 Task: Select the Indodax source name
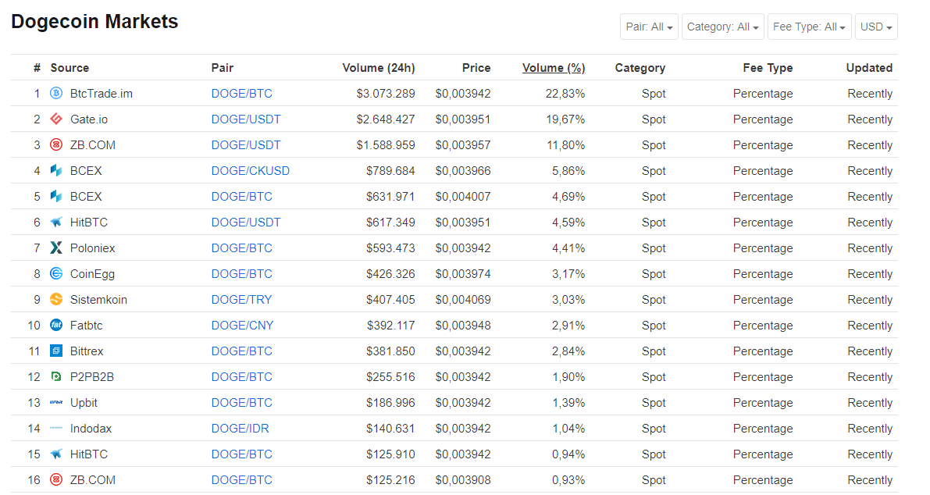coord(91,429)
